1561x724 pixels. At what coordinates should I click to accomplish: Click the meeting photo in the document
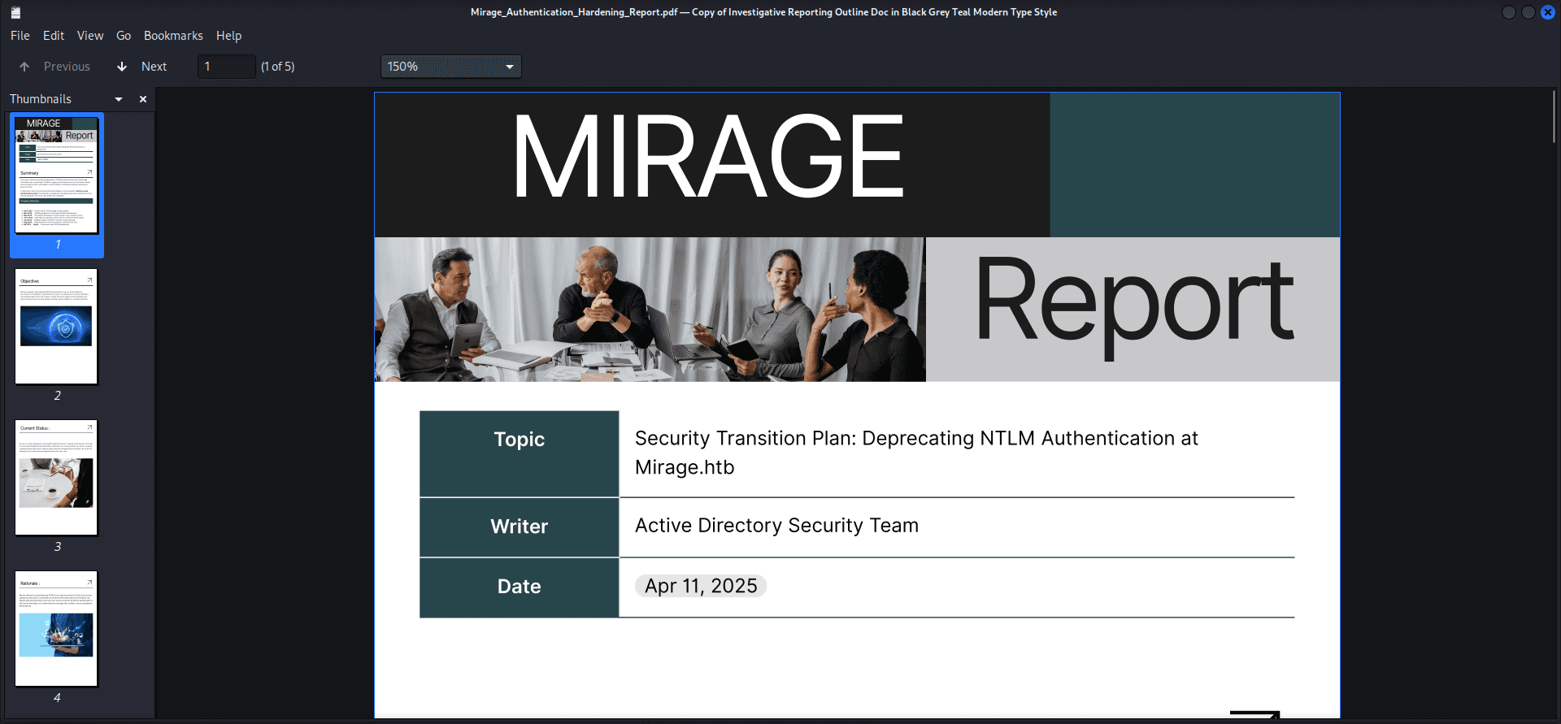point(650,310)
